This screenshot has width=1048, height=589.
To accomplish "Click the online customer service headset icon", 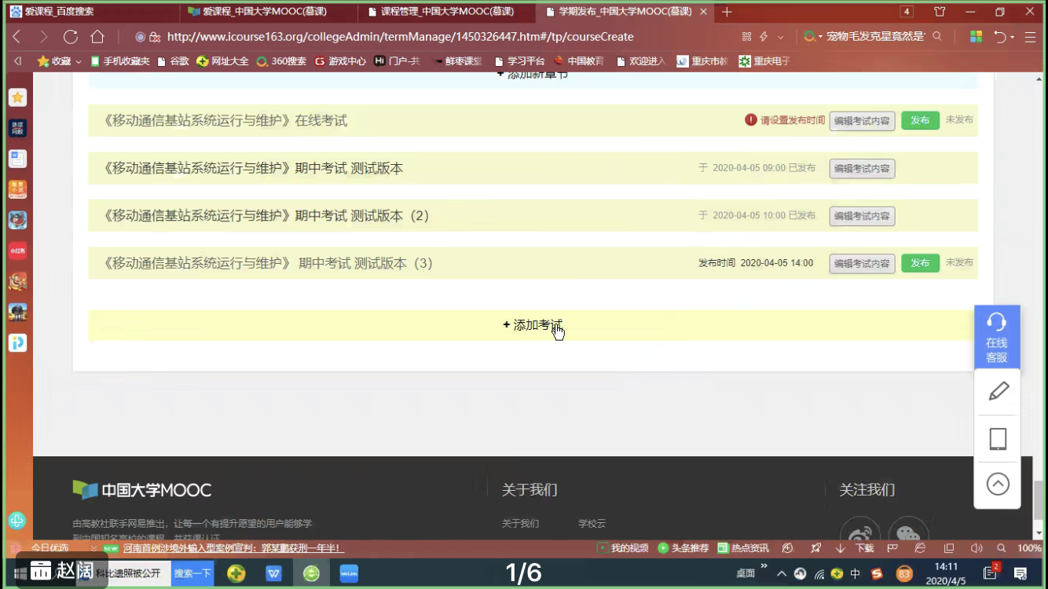I will click(996, 322).
